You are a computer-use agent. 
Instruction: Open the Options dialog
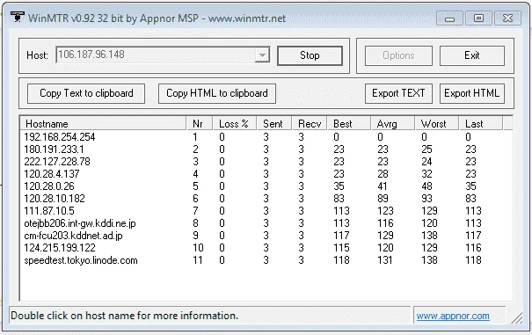click(398, 55)
